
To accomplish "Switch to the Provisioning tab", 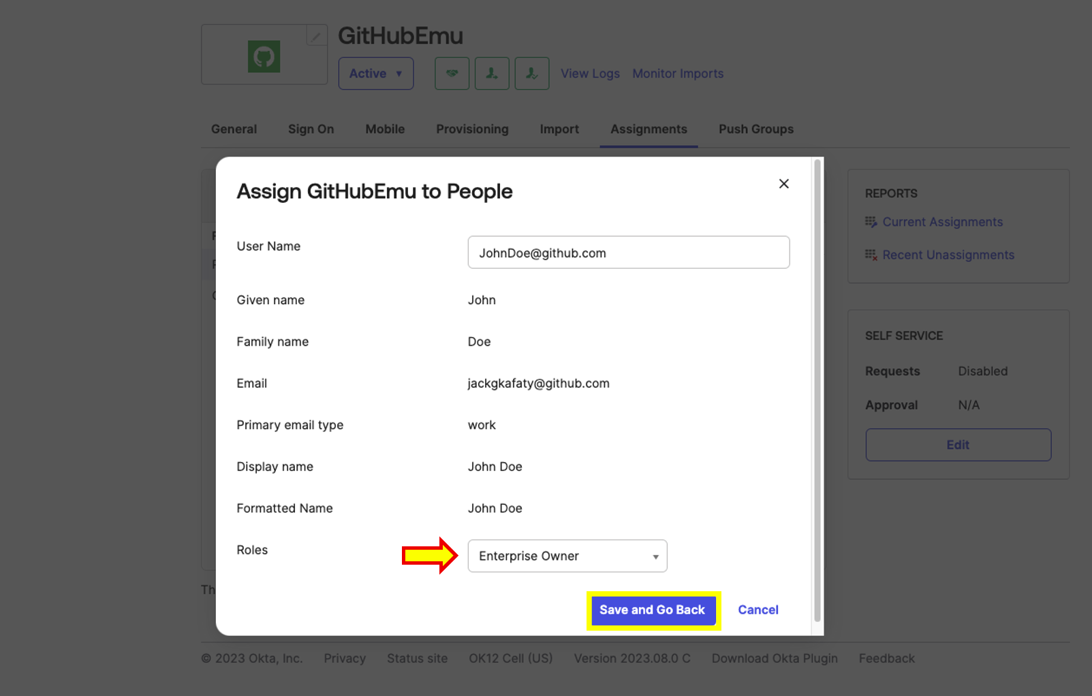I will [x=472, y=129].
